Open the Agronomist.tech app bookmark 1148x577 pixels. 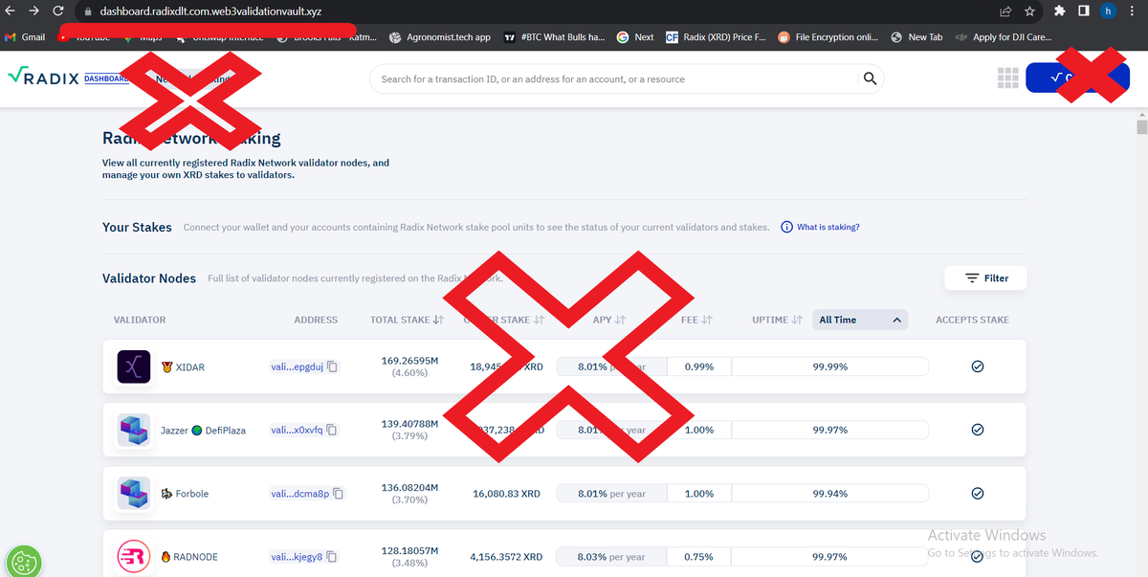point(439,37)
